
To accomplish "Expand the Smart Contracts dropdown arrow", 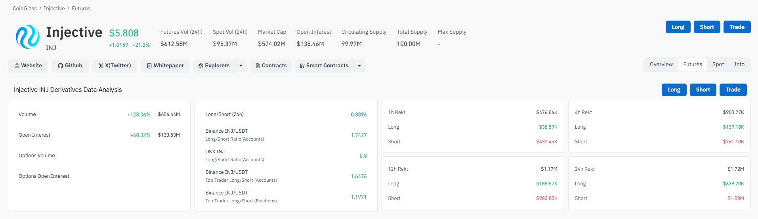I will pyautogui.click(x=359, y=66).
